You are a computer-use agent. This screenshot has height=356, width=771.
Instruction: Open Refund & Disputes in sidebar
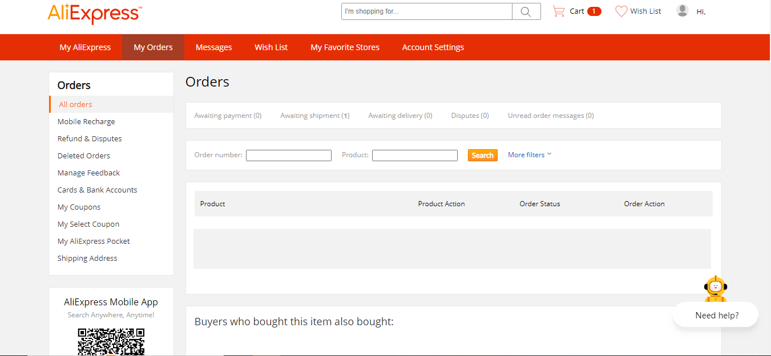(90, 138)
